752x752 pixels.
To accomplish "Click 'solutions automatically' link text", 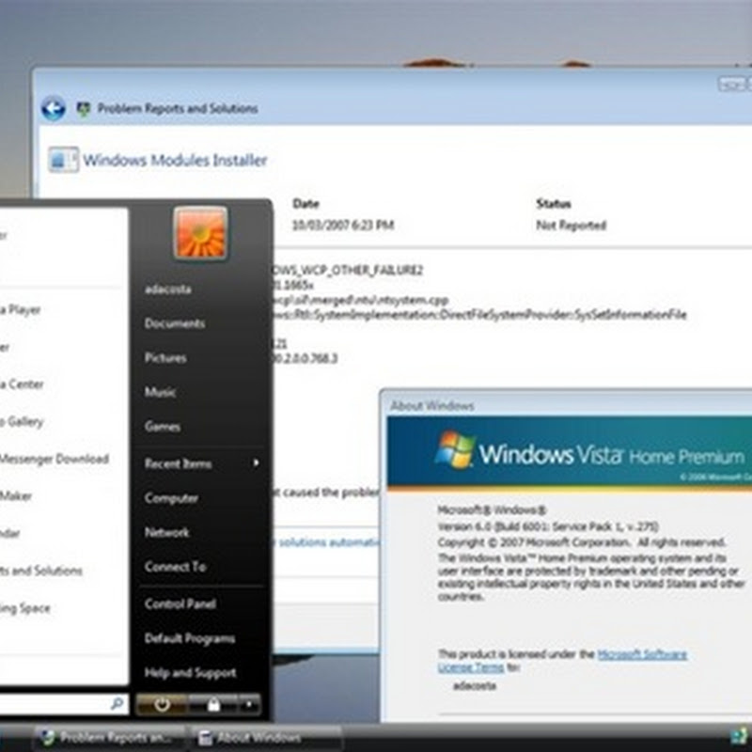I will click(x=327, y=542).
